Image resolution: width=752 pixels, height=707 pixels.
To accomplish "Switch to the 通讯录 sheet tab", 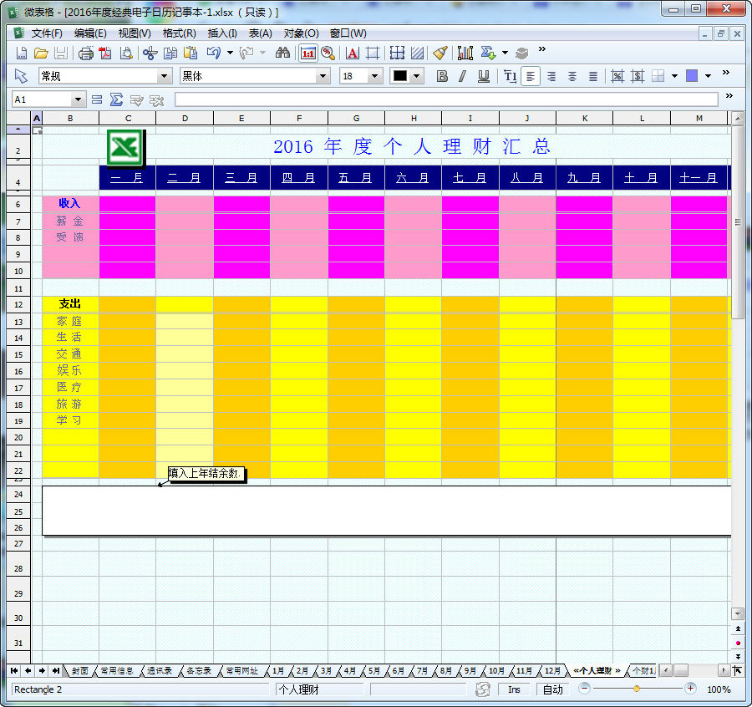I will point(160,670).
